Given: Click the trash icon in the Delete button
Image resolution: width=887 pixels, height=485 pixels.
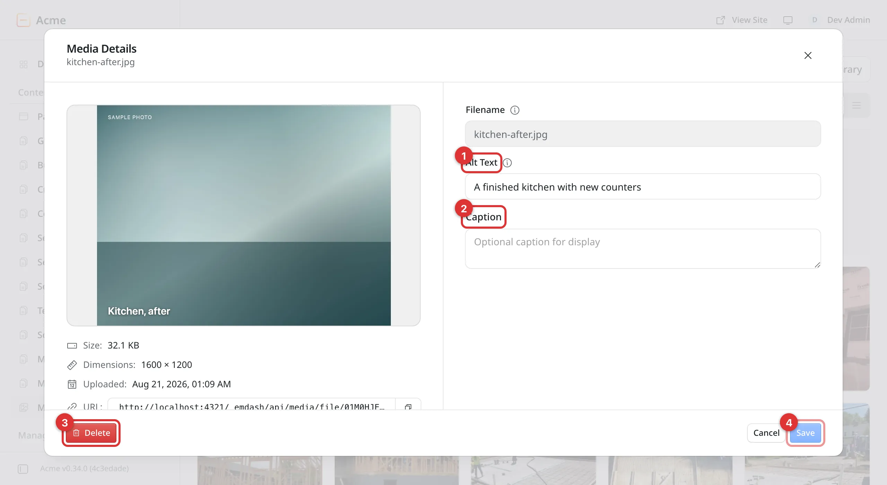Looking at the screenshot, I should coord(77,433).
